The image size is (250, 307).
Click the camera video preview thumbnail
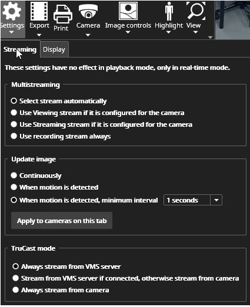[x=232, y=20]
